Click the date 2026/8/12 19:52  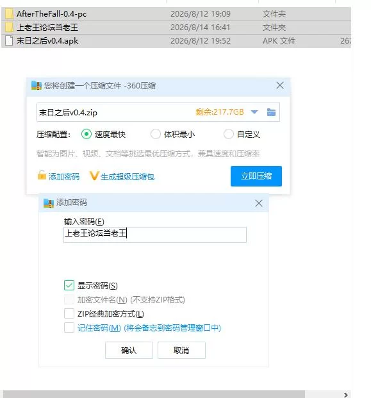pyautogui.click(x=201, y=40)
